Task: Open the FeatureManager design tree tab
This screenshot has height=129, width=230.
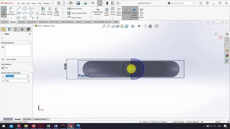Action: click(x=3, y=29)
